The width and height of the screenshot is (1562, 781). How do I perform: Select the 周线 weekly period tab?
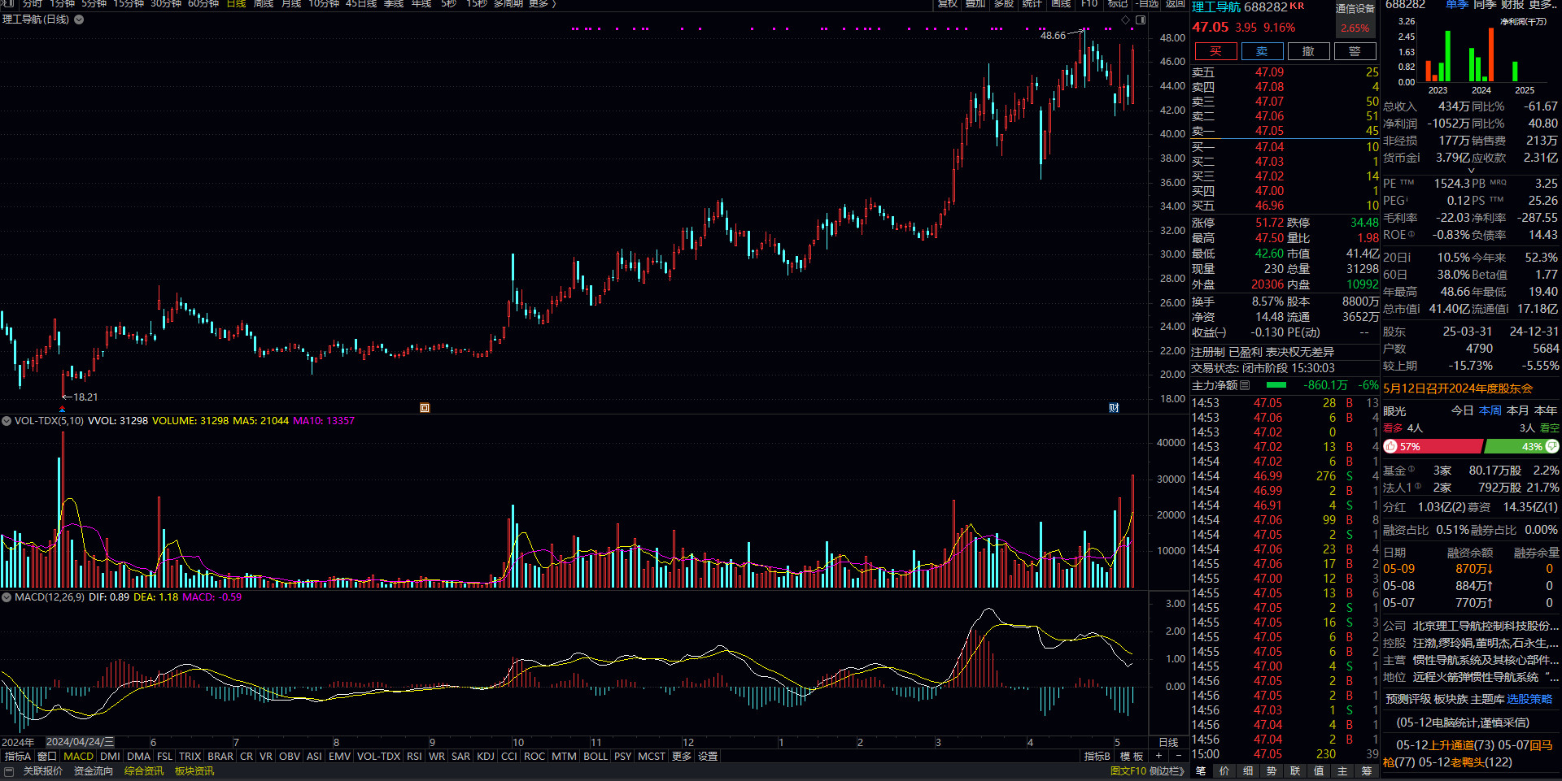point(264,4)
